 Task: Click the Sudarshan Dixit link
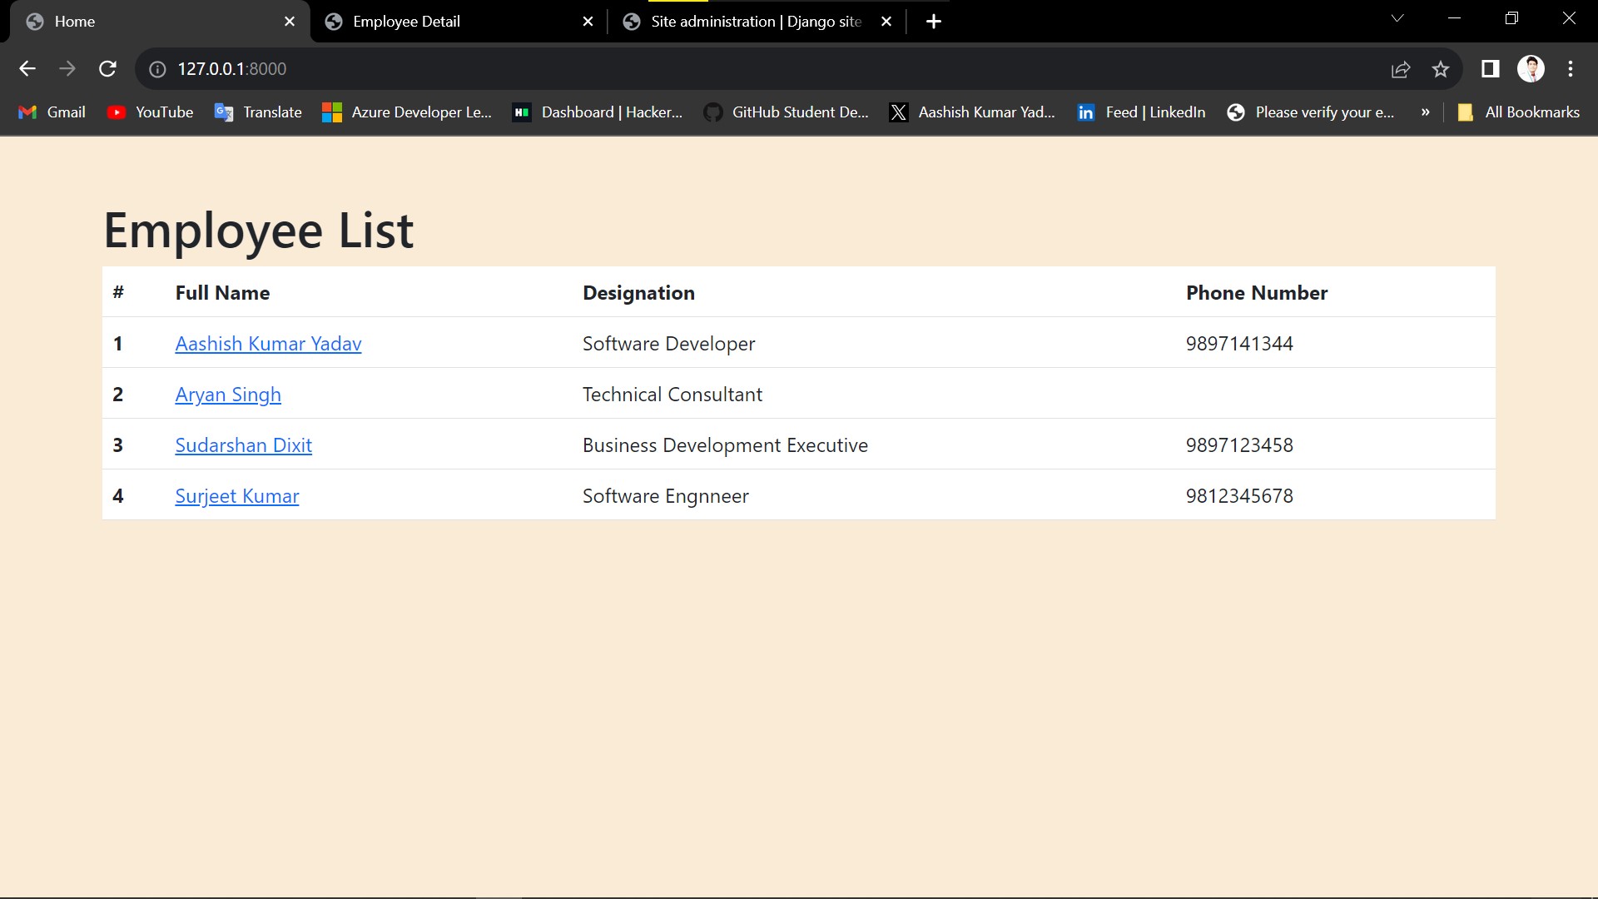tap(243, 445)
